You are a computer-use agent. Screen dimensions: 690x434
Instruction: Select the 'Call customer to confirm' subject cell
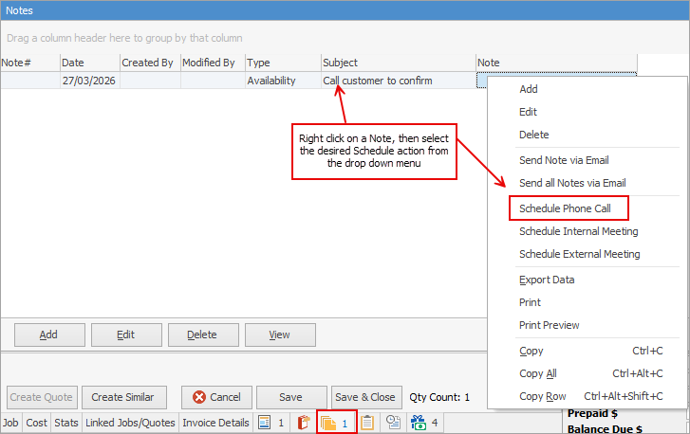click(399, 81)
